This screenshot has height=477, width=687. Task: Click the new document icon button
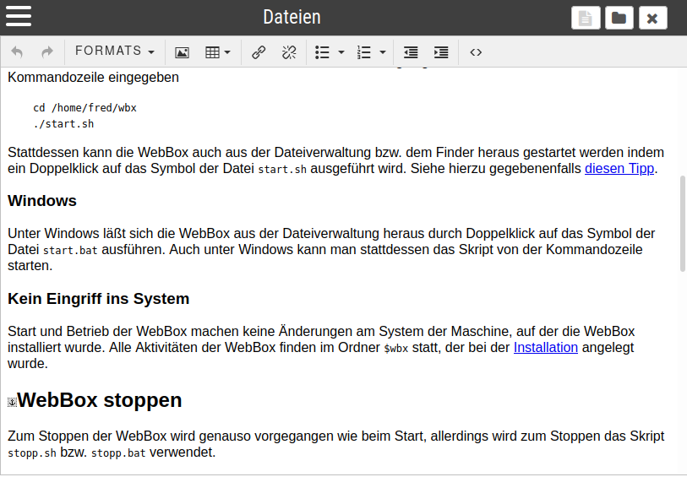[x=586, y=18]
